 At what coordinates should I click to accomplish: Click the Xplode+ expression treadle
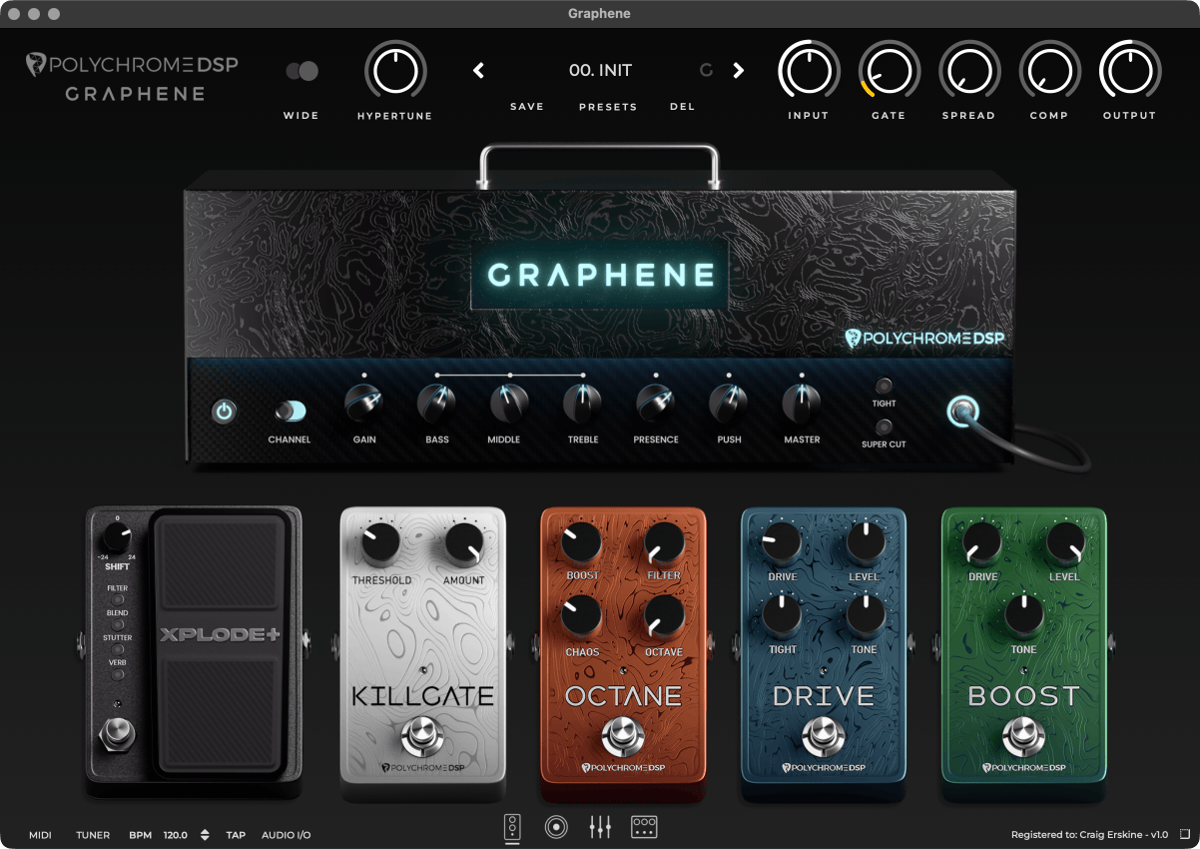pos(221,641)
